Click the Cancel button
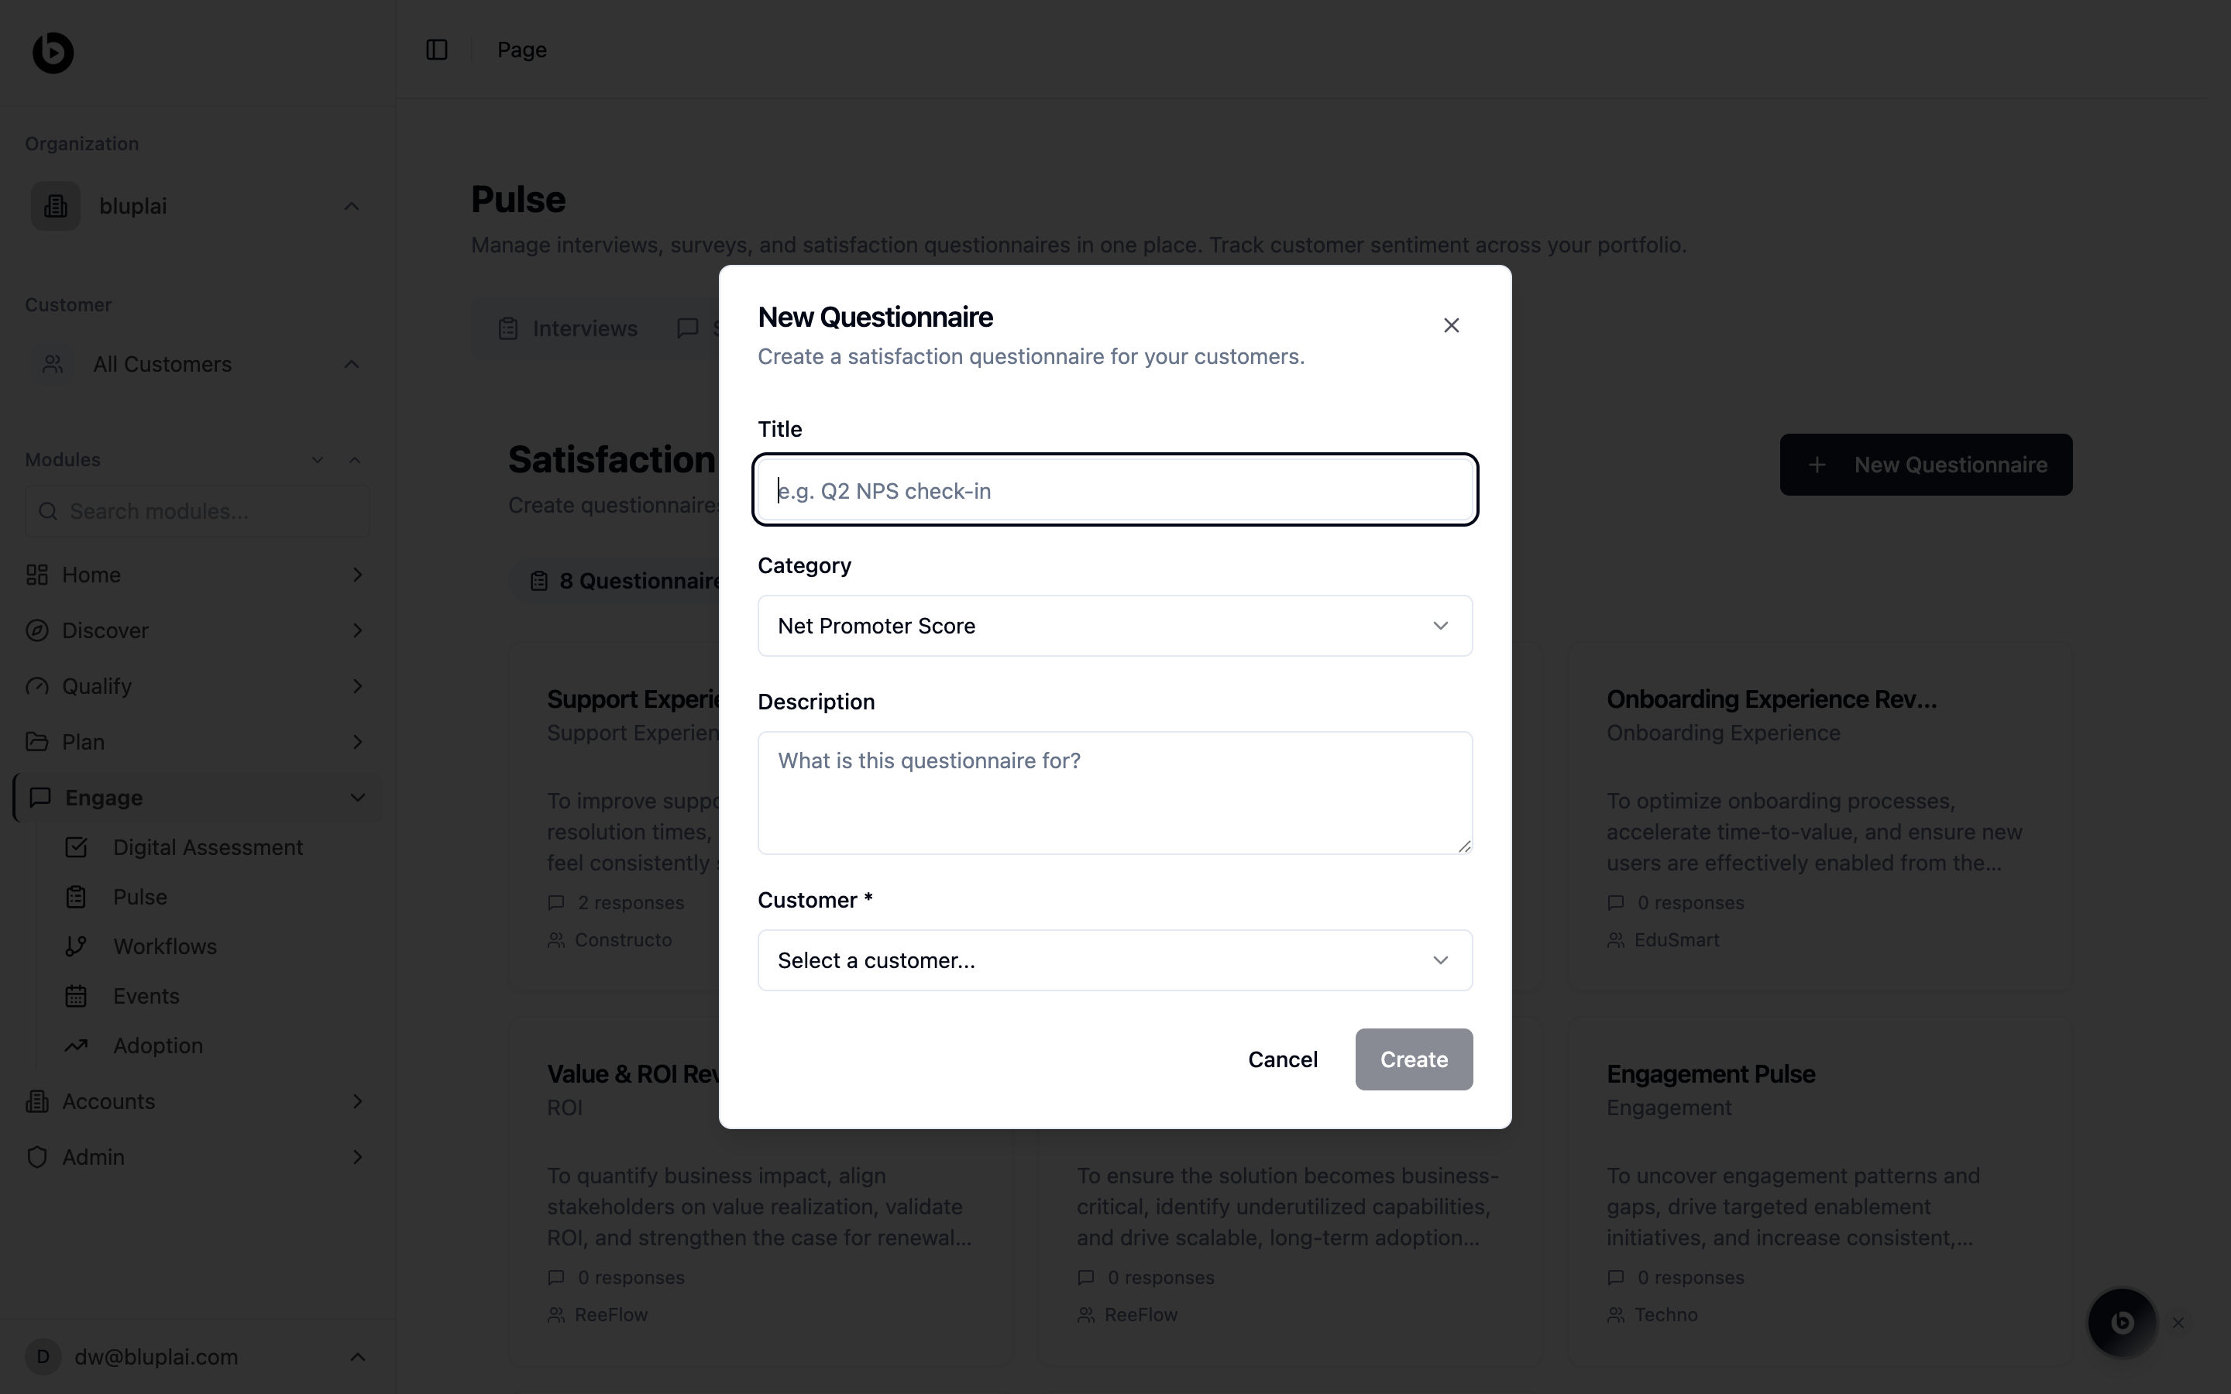This screenshot has height=1394, width=2231. pyautogui.click(x=1282, y=1060)
